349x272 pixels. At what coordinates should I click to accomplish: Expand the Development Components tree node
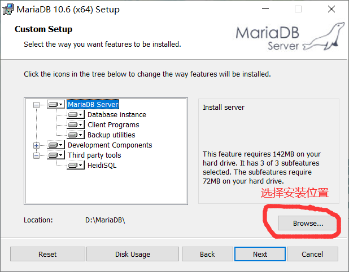tap(36, 145)
